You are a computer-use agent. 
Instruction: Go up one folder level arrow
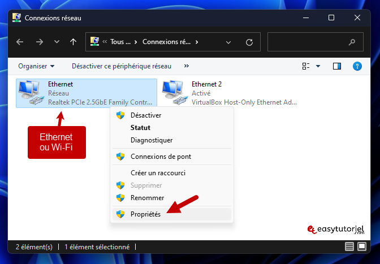[73, 42]
